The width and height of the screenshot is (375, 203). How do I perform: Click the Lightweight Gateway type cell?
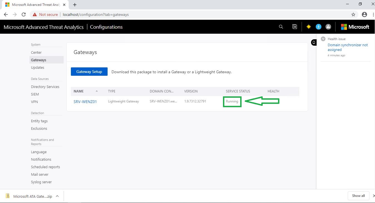pyautogui.click(x=123, y=101)
